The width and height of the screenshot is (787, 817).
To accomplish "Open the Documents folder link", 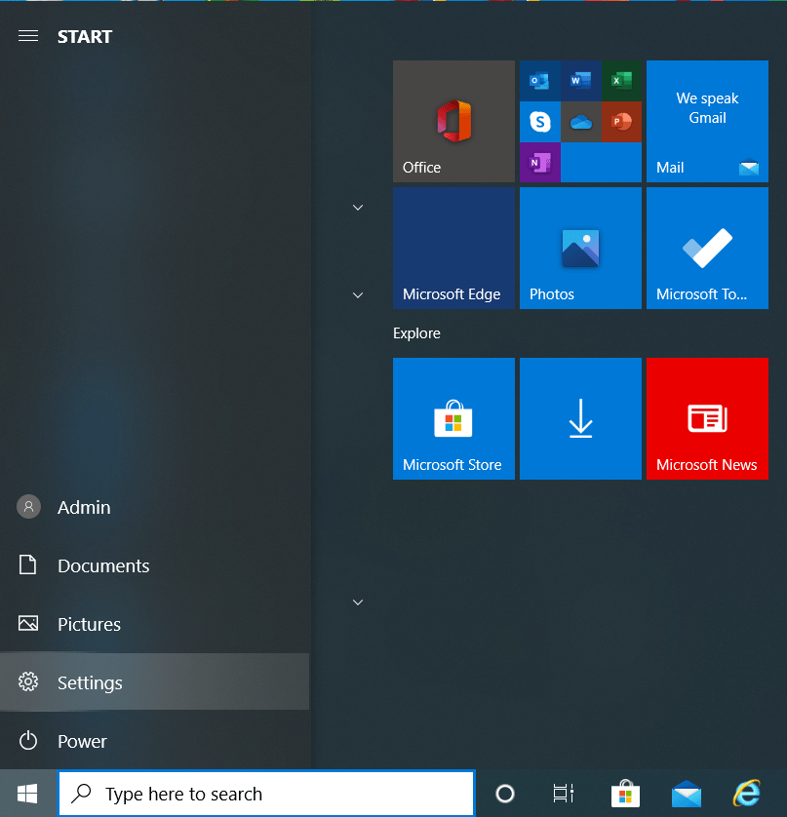I will pos(105,565).
